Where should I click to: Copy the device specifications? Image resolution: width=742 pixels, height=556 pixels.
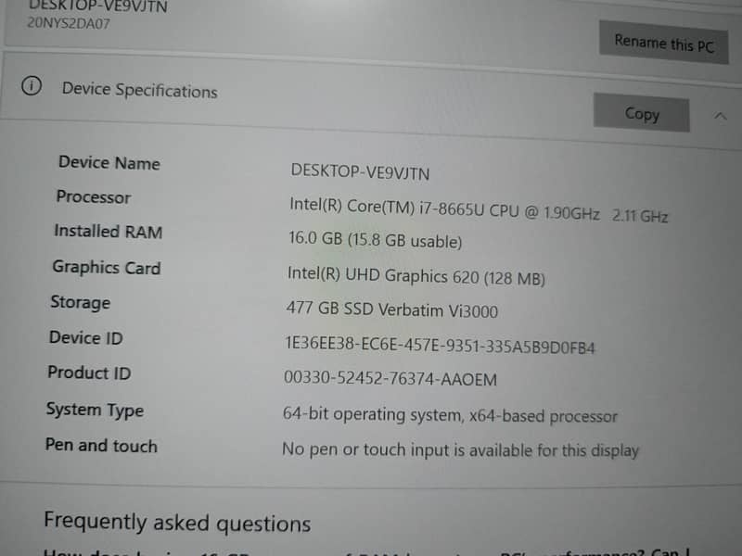[x=641, y=113]
